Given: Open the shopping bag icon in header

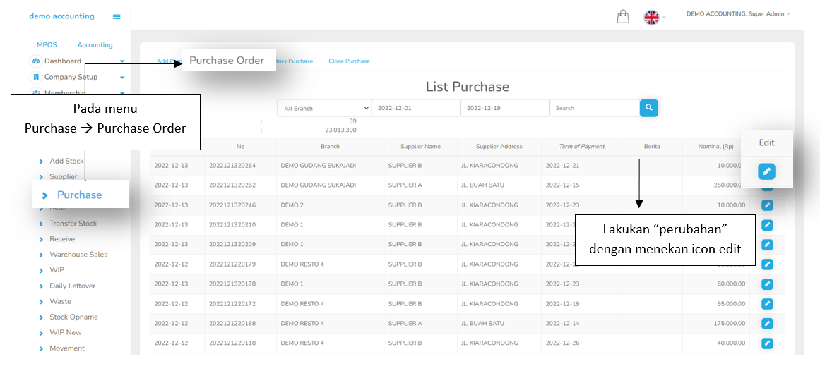Looking at the screenshot, I should click(x=623, y=17).
